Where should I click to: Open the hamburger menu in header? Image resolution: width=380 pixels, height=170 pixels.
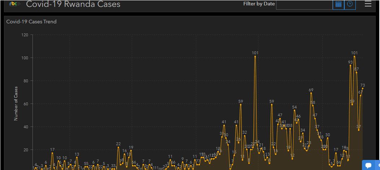[368, 4]
